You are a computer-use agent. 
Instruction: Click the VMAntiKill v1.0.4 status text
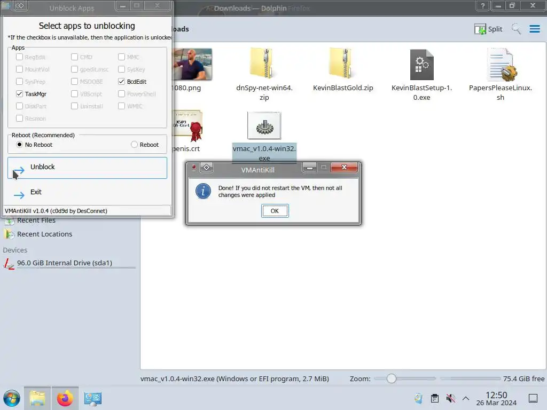(x=56, y=211)
